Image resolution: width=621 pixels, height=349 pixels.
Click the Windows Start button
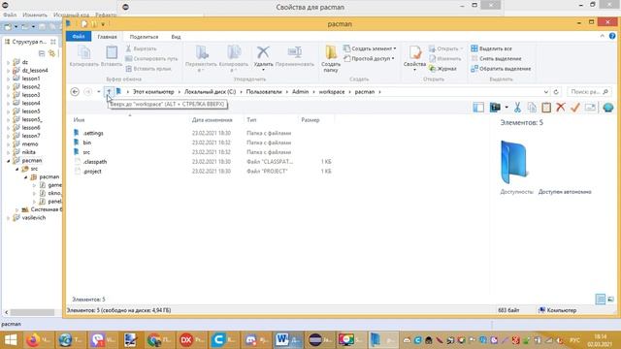click(x=11, y=340)
